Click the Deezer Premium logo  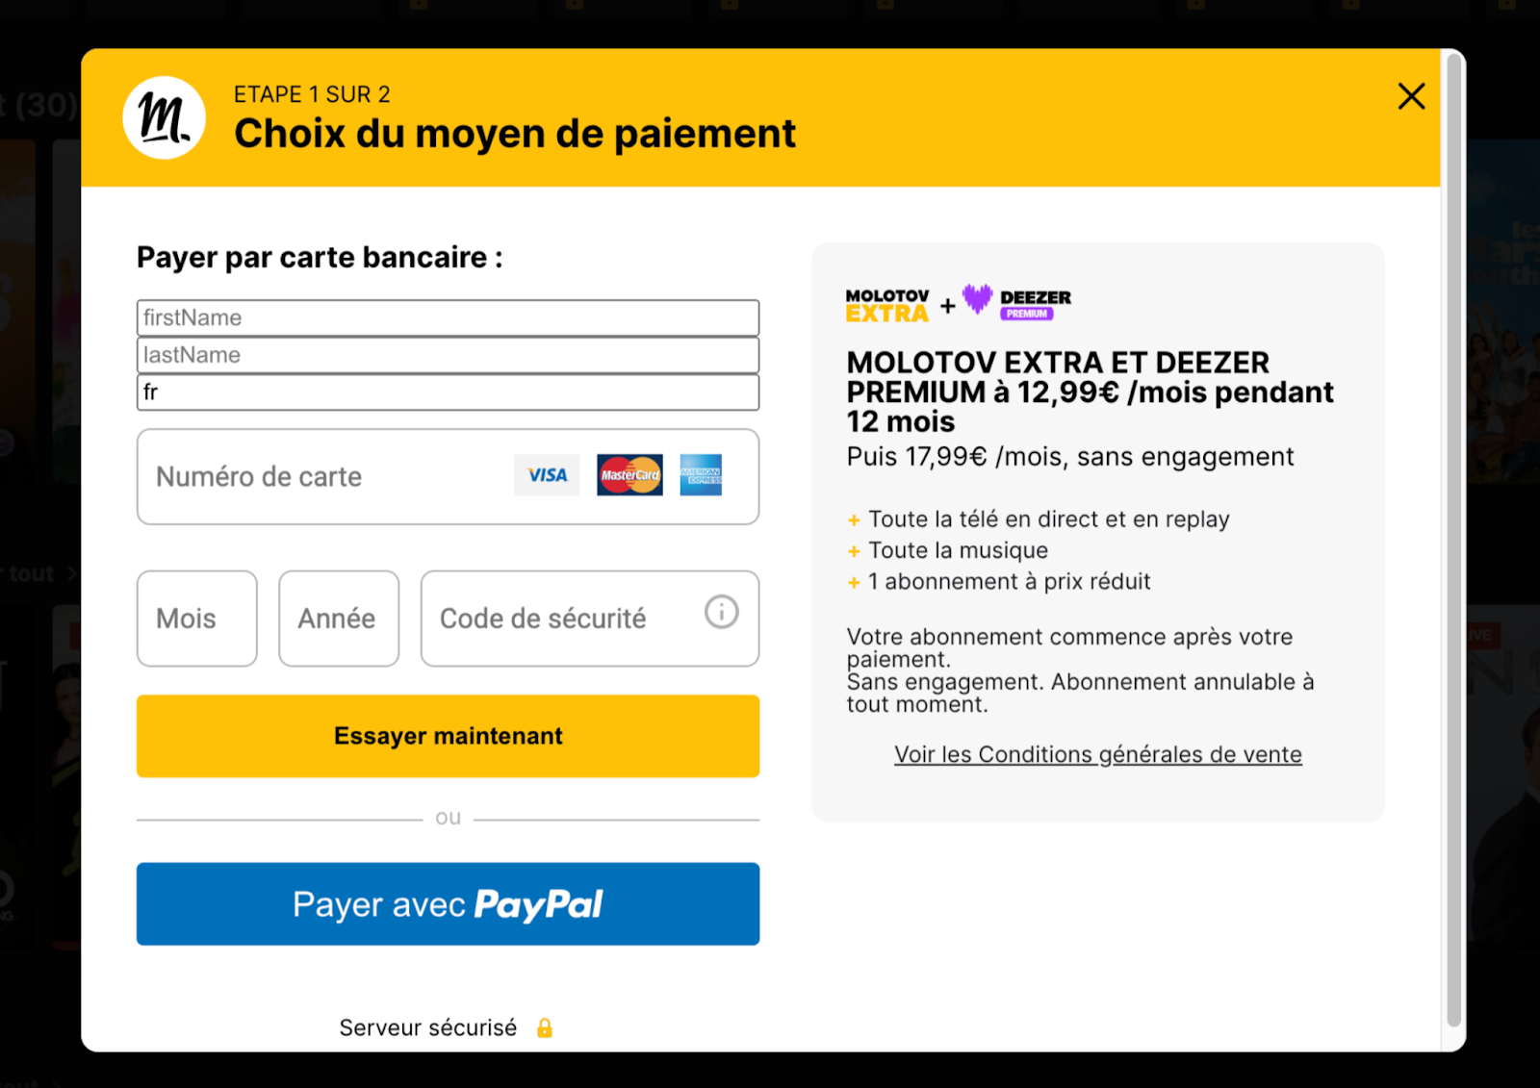[x=1017, y=302]
